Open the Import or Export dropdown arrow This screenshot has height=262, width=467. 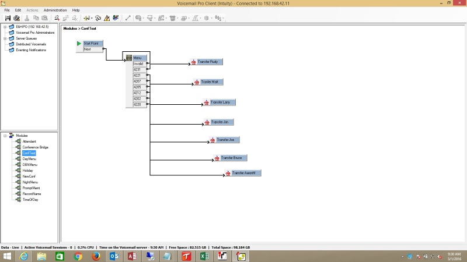click(92, 18)
